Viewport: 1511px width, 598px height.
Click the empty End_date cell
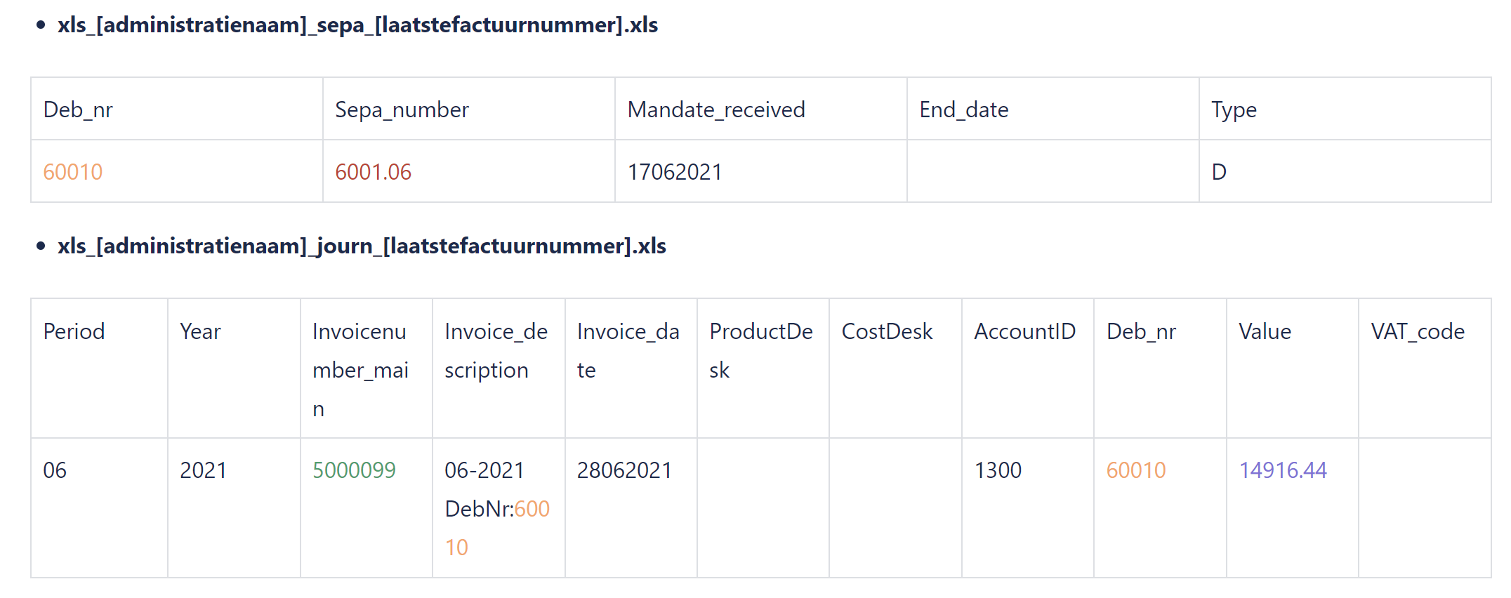click(x=1053, y=171)
